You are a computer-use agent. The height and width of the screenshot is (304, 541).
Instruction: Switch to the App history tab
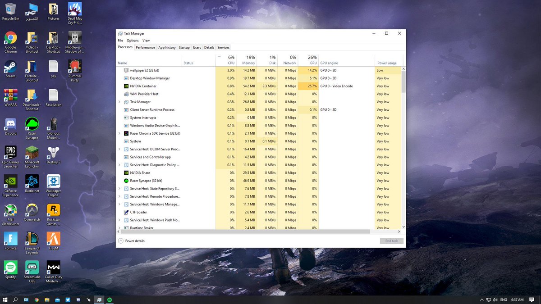[167, 47]
